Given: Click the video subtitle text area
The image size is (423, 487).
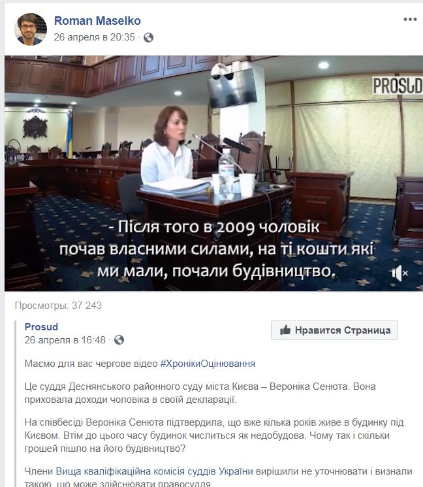Looking at the screenshot, I should tap(216, 249).
